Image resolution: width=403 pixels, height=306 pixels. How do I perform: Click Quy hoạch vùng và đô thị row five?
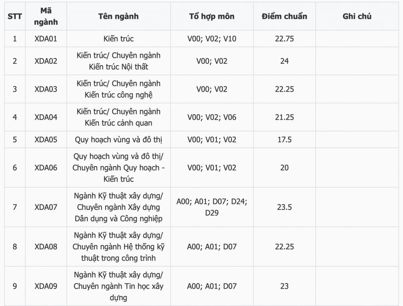click(118, 140)
